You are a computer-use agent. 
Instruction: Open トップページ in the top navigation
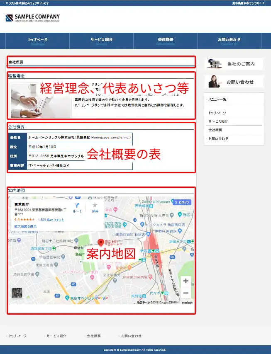point(37,41)
